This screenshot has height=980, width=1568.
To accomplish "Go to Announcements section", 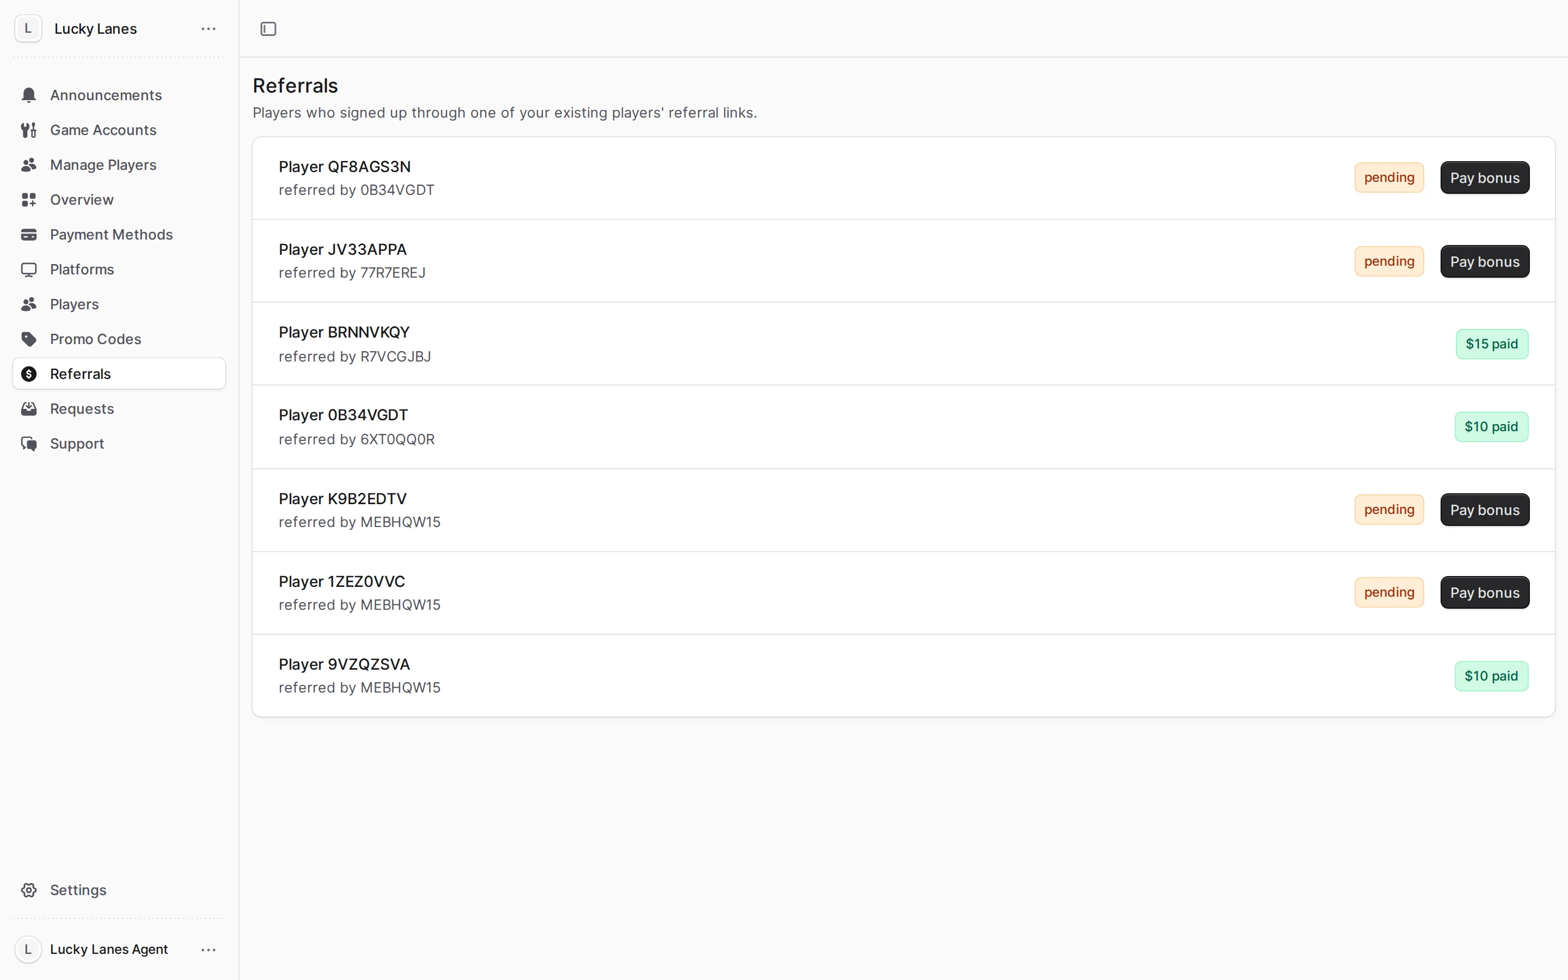I will [x=119, y=95].
